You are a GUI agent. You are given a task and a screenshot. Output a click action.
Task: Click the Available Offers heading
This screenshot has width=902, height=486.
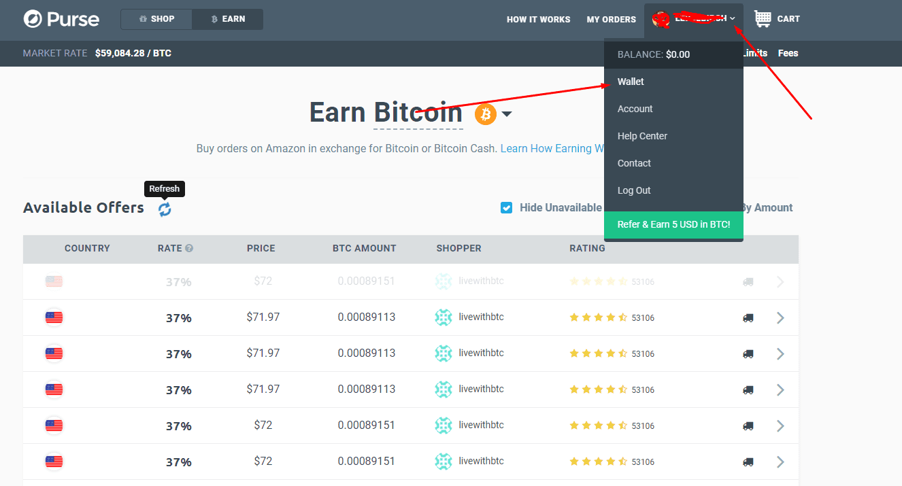84,208
